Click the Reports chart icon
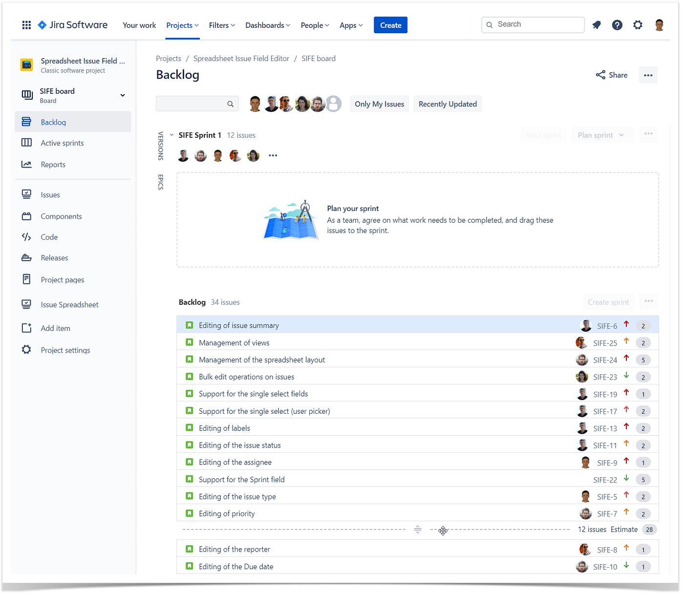The width and height of the screenshot is (684, 595). click(26, 164)
